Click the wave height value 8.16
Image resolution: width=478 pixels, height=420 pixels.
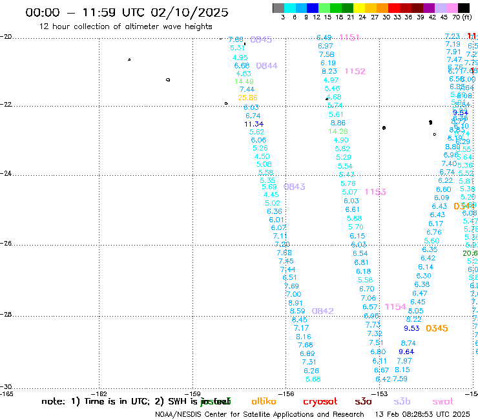(x=304, y=337)
